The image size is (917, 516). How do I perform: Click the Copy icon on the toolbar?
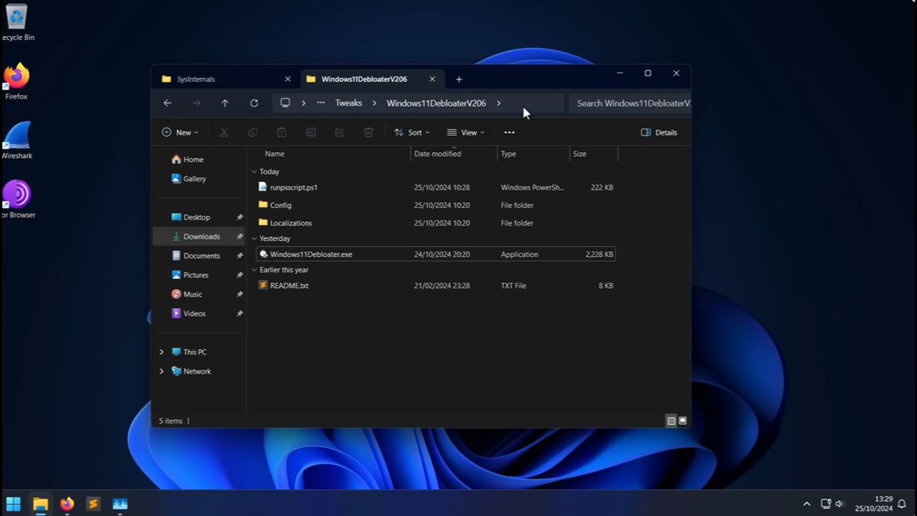pos(252,132)
